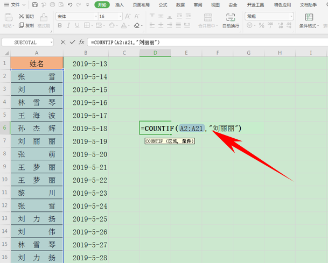328x263 pixels.
Task: Click the Auto Wrap 自动换行 button
Action: coord(231,20)
